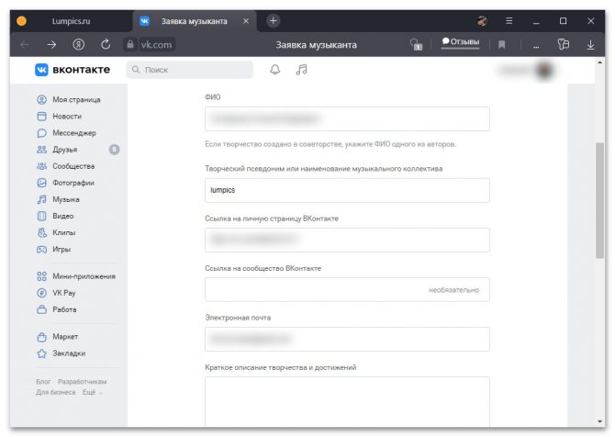Open Фотографии in sidebar
615x437 pixels.
click(x=65, y=183)
